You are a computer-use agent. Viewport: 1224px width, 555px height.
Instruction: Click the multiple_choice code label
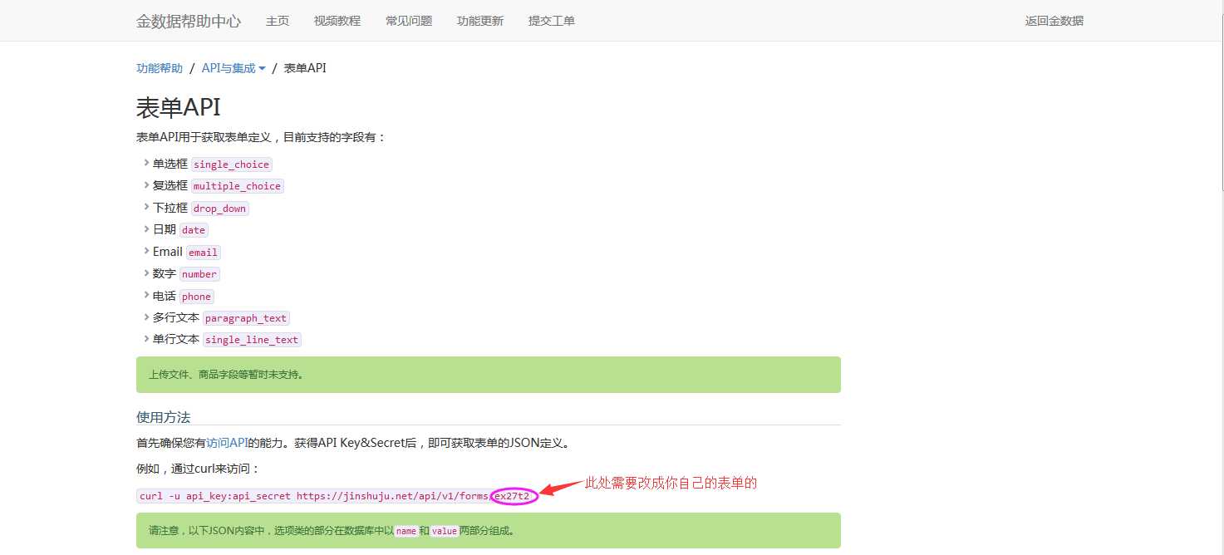tap(238, 186)
